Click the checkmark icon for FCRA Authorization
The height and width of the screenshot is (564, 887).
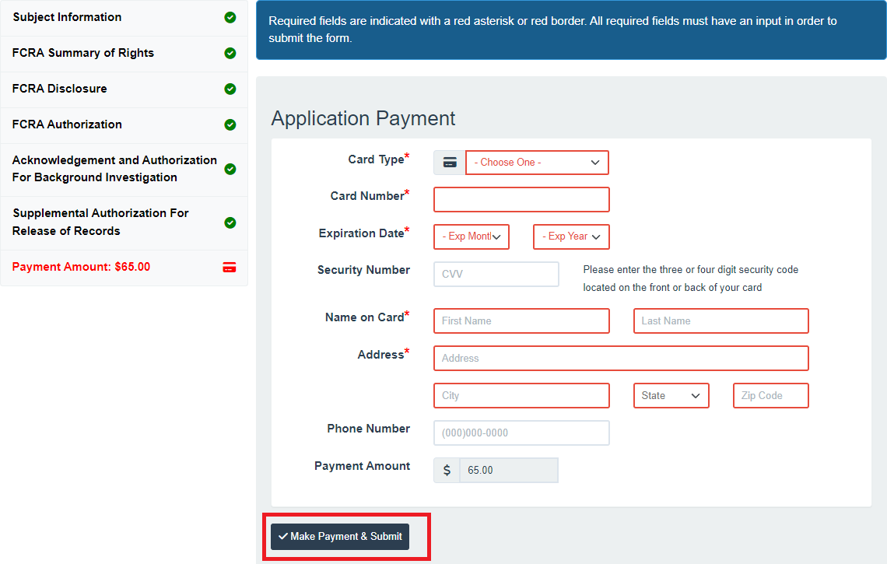pos(230,124)
